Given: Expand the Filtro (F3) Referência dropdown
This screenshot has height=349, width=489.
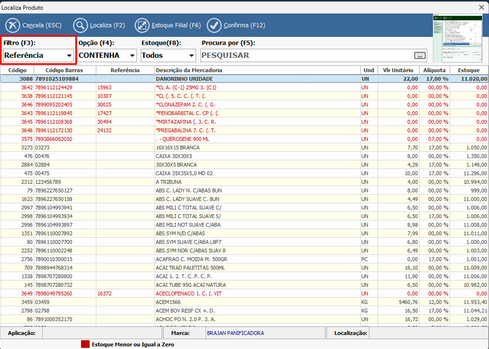Looking at the screenshot, I should 69,56.
